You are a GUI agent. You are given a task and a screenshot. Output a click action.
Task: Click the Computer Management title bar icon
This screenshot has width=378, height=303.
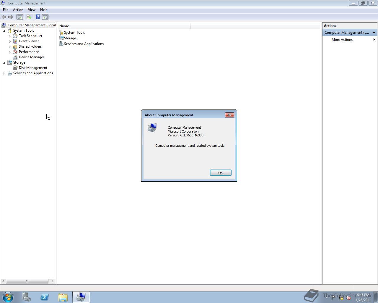click(x=3, y=3)
